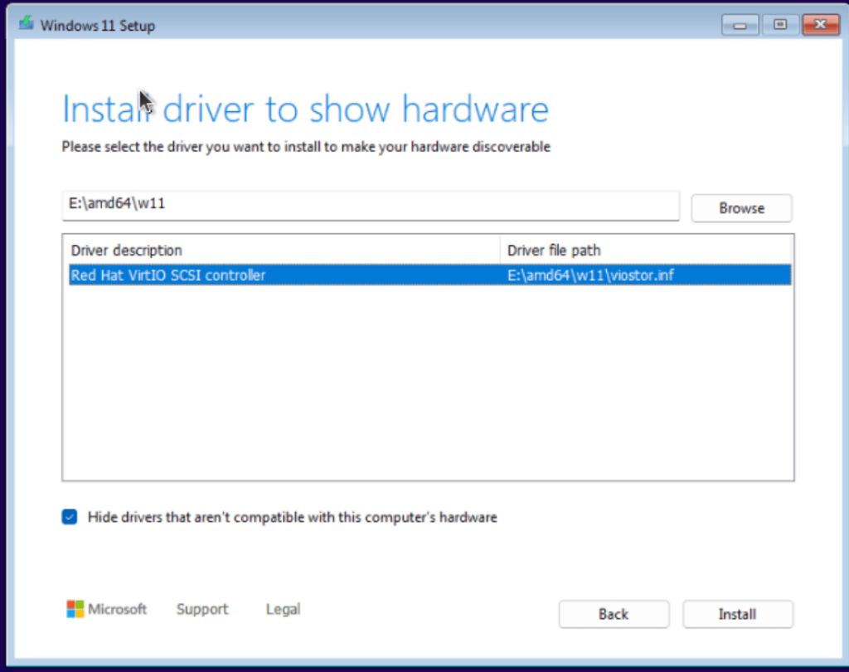Click the 'Hide drivers that aren't compatible' label
The image size is (849, 672).
pyautogui.click(x=293, y=518)
